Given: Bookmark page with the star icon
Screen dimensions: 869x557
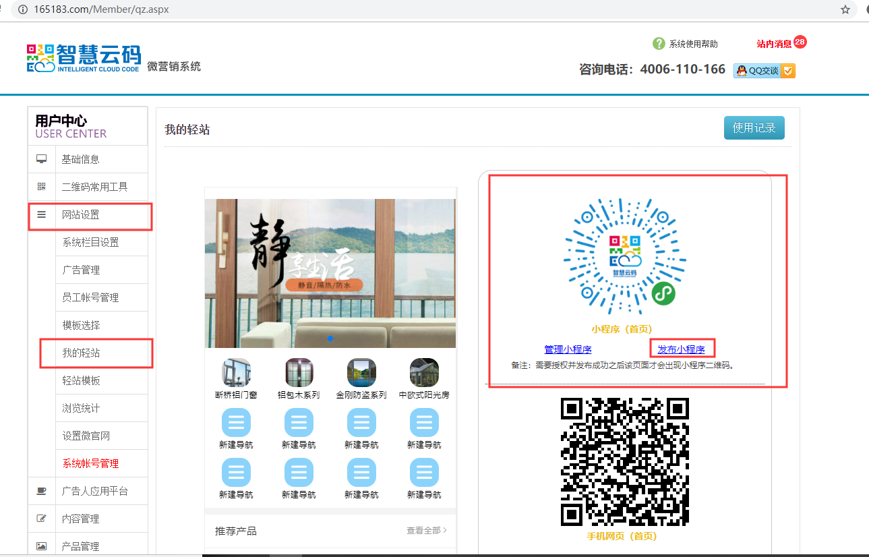Looking at the screenshot, I should (845, 9).
